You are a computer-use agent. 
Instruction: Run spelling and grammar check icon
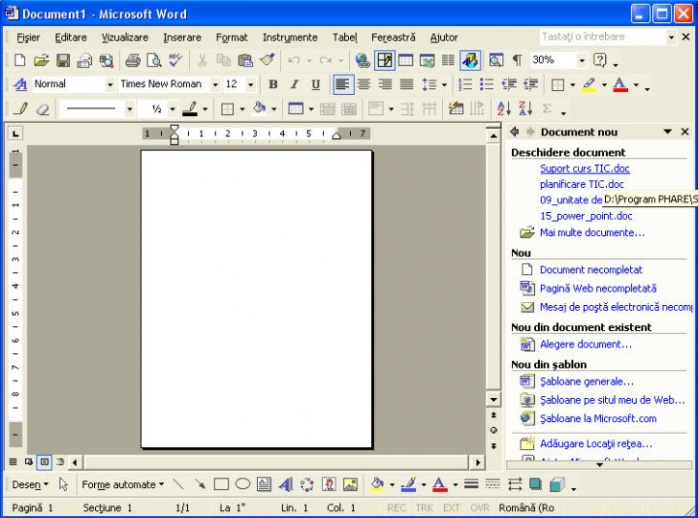click(175, 60)
